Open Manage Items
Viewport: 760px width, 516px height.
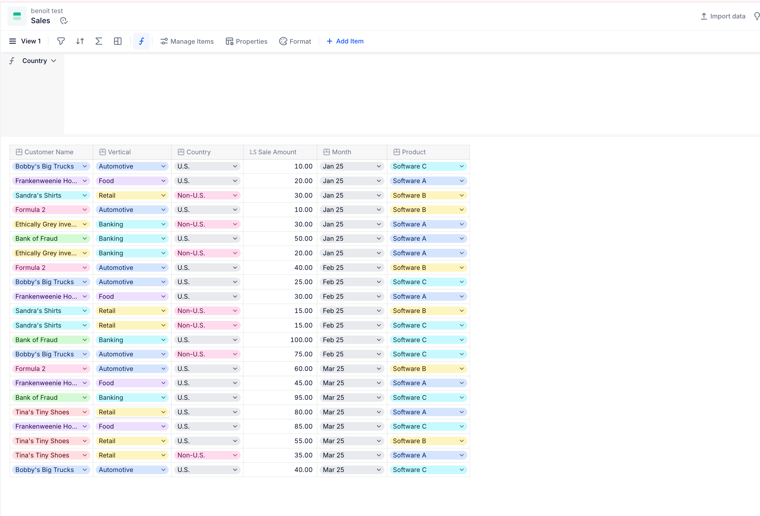[187, 41]
